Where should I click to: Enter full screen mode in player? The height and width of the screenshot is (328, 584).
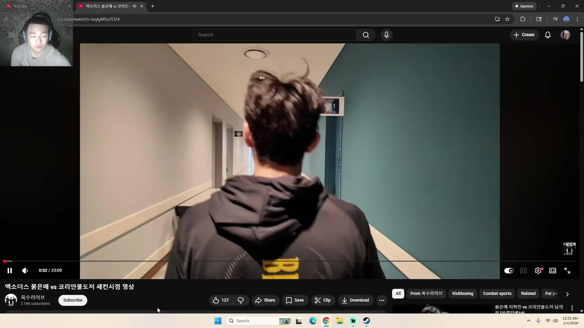point(567,271)
